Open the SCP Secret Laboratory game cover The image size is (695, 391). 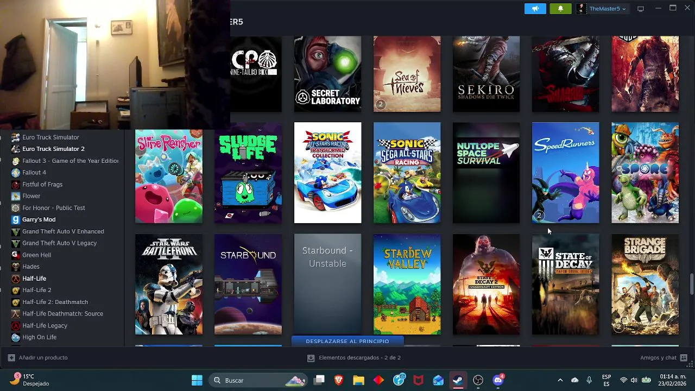tap(327, 74)
